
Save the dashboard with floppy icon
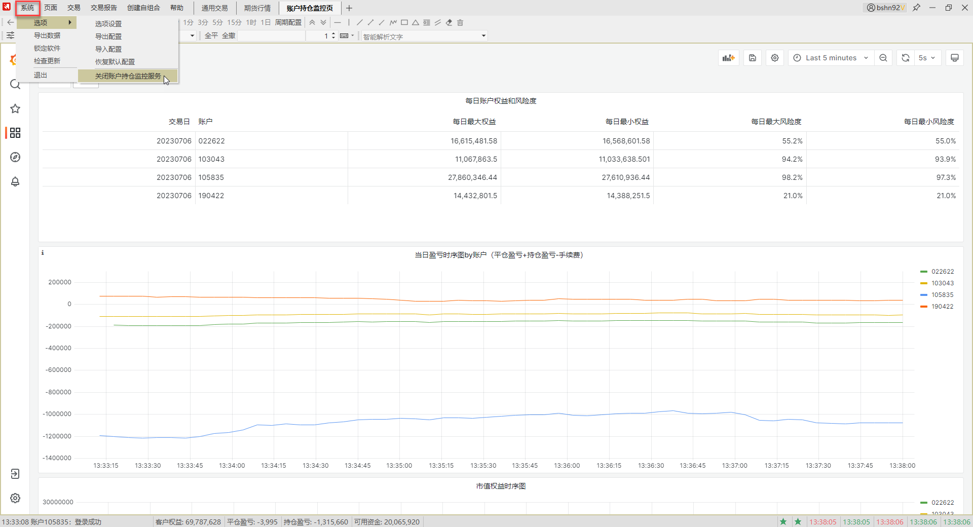click(x=753, y=58)
